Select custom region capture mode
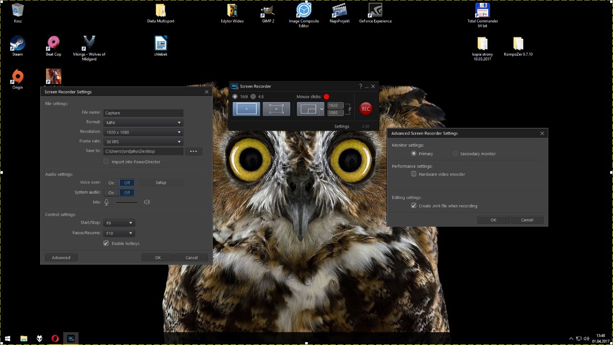Image resolution: width=613 pixels, height=345 pixels. point(276,109)
